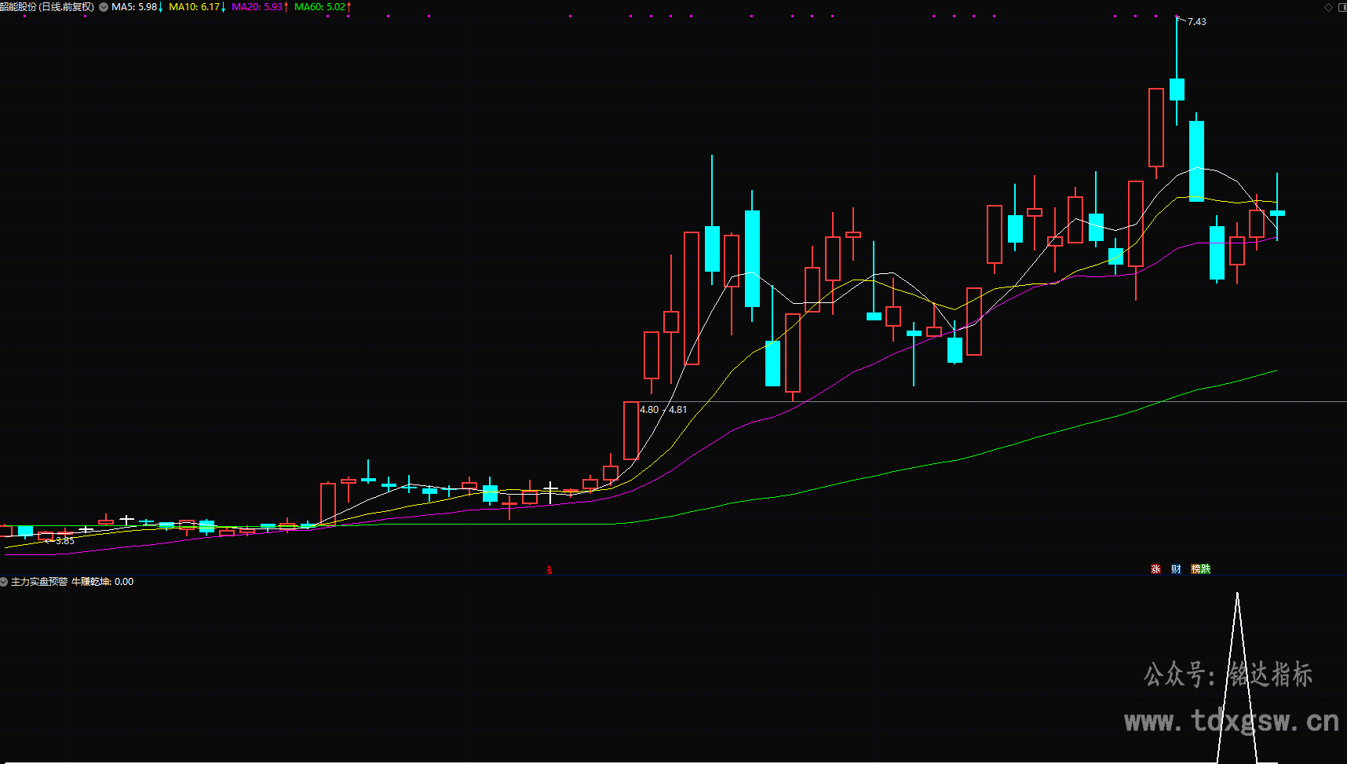Viewport: 1347px width, 764px height.
Task: Click the red $ marker below chart
Action: click(549, 570)
